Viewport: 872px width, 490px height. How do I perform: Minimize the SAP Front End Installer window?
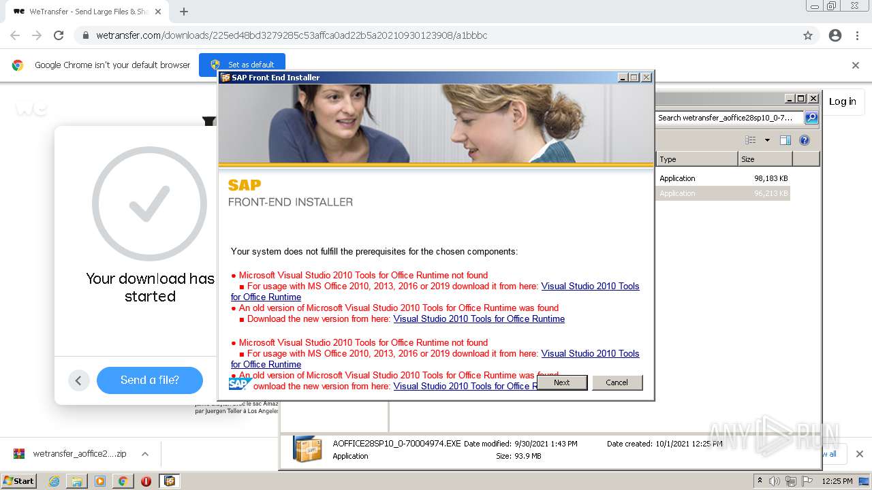click(x=623, y=78)
